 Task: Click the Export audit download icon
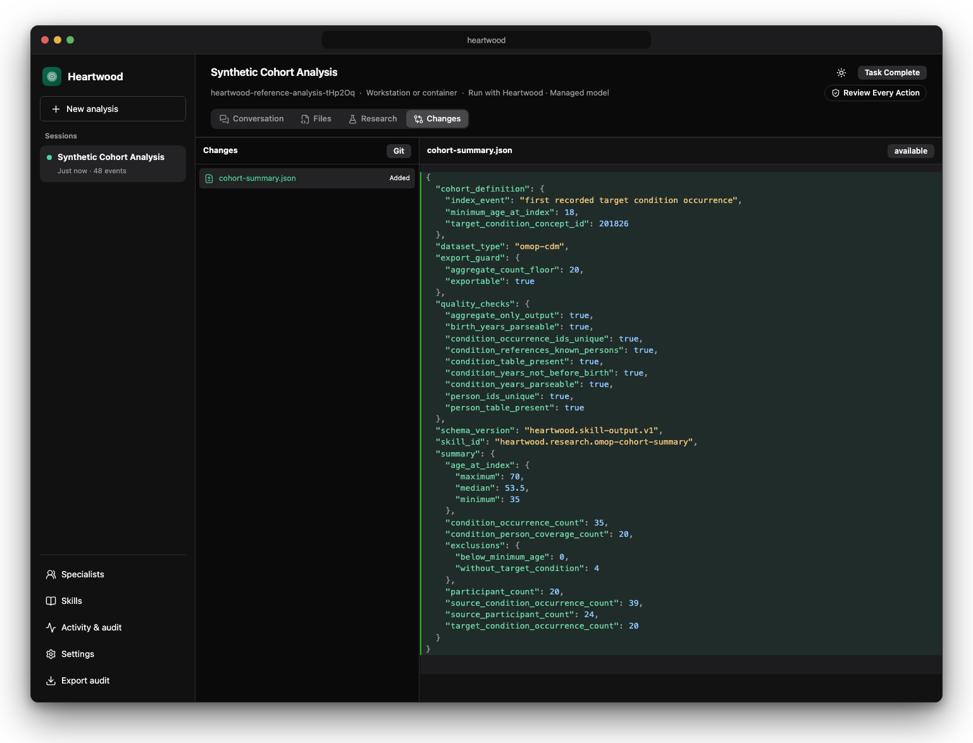coord(51,680)
